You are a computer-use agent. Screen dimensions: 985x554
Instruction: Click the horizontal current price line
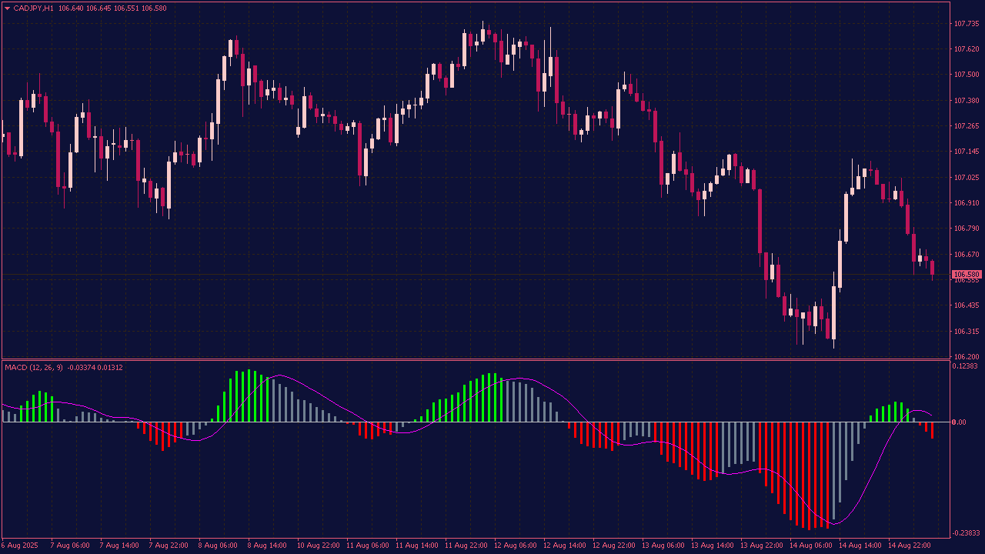462,274
